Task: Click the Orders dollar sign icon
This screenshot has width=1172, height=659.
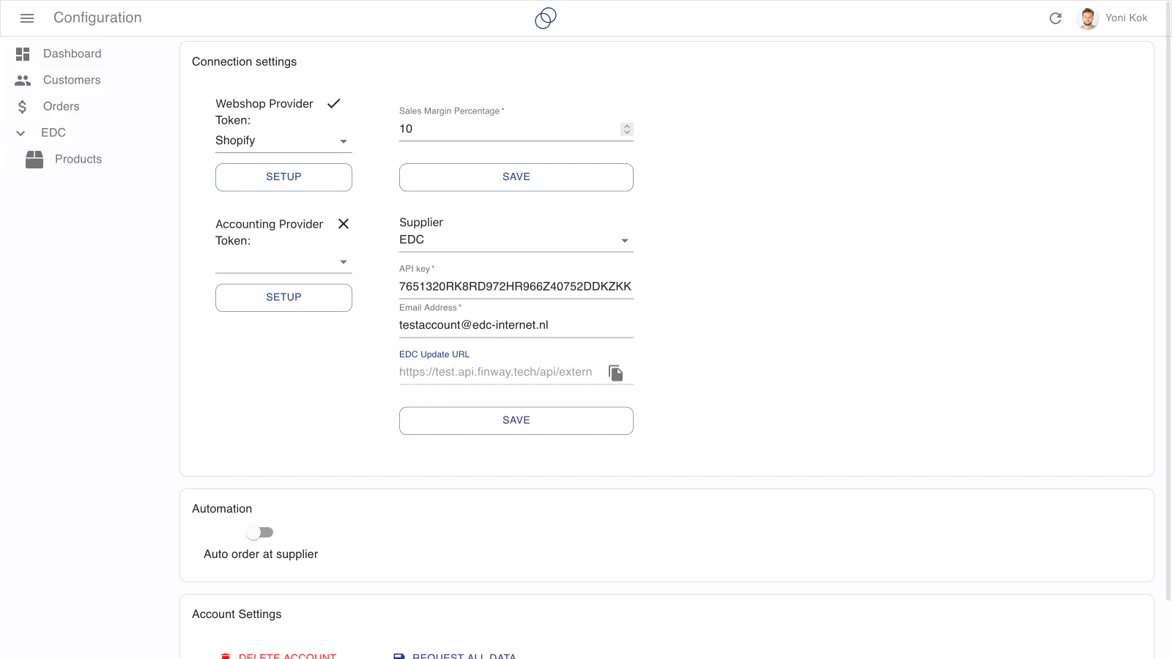Action: [x=23, y=107]
